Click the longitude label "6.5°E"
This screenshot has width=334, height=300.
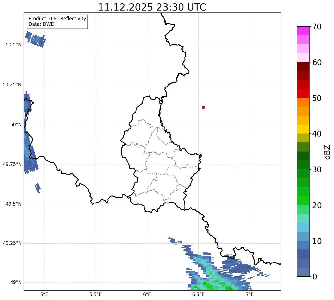point(199,294)
